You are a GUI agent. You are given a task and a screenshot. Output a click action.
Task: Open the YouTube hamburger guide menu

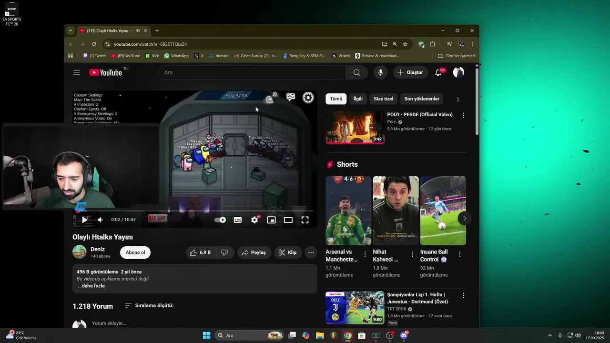77,72
